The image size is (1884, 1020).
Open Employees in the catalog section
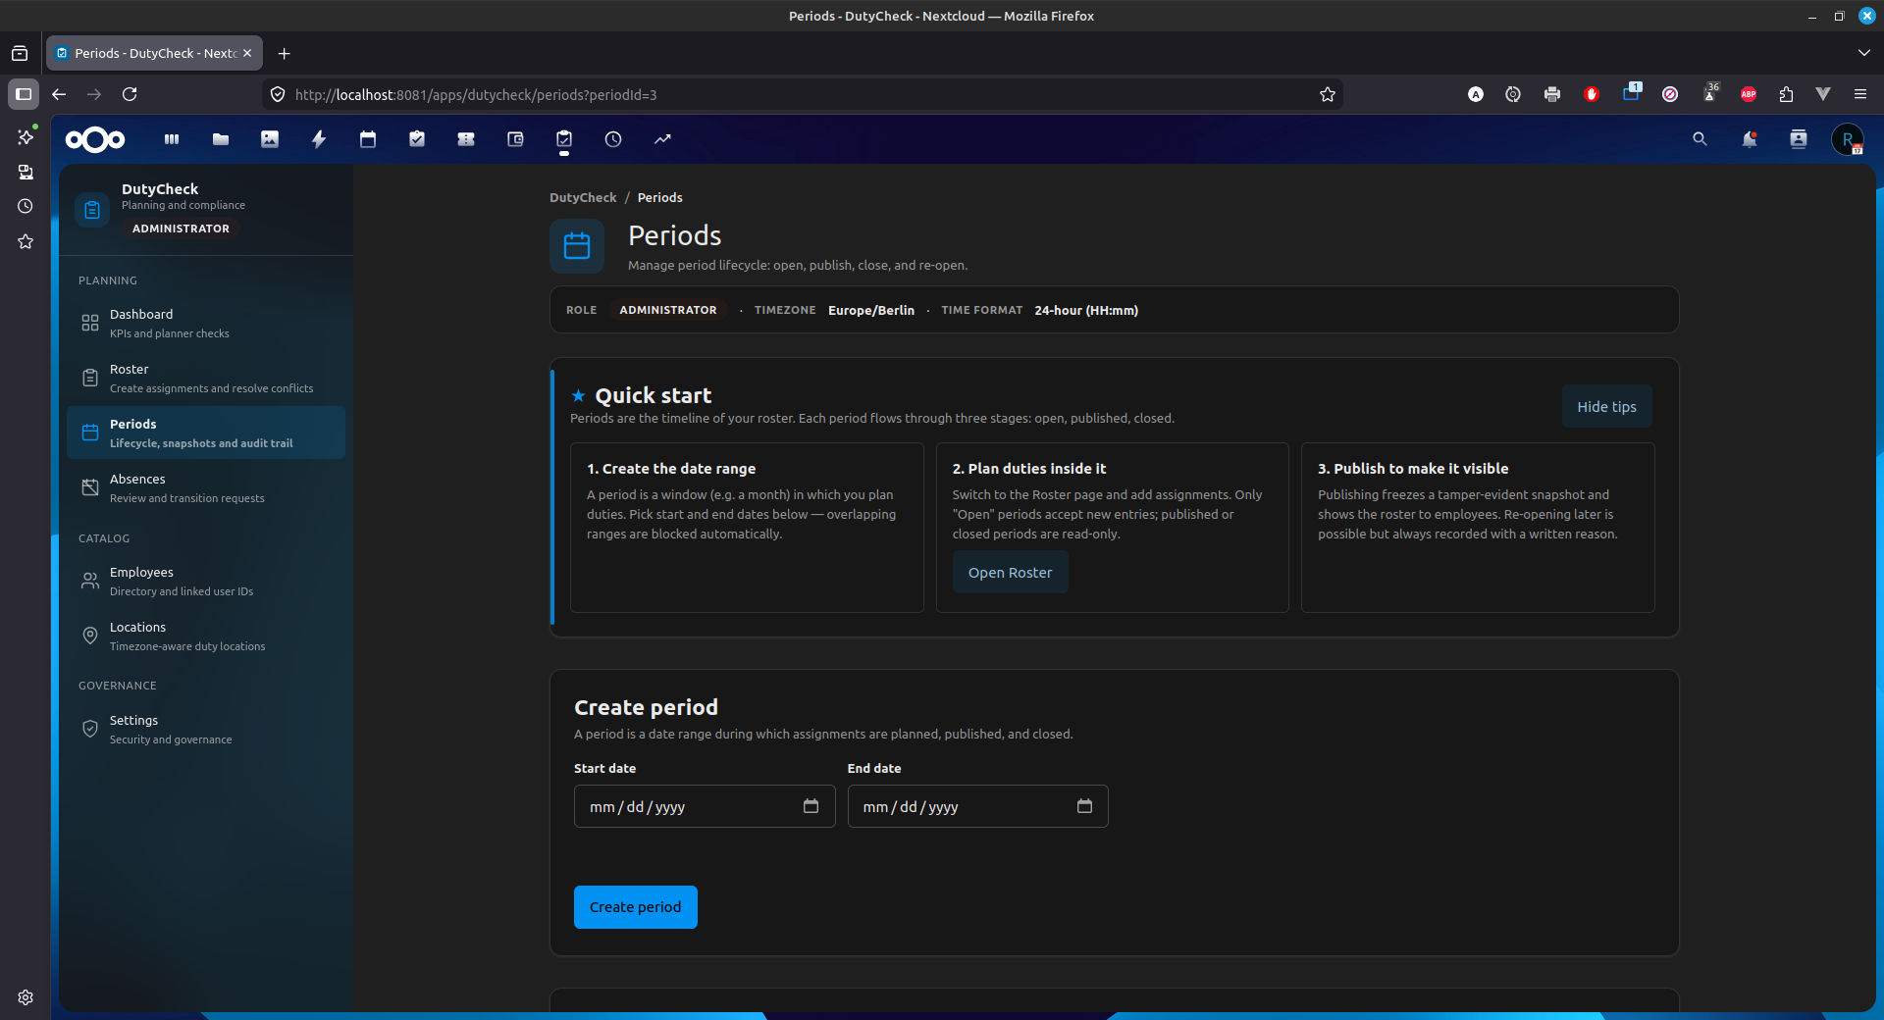[206, 581]
